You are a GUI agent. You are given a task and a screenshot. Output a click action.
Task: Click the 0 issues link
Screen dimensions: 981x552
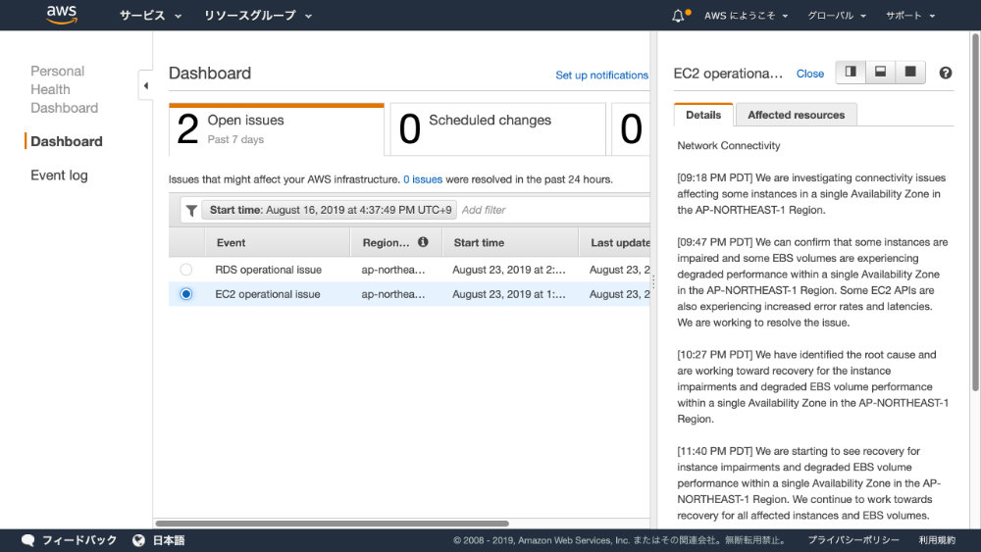click(x=423, y=179)
